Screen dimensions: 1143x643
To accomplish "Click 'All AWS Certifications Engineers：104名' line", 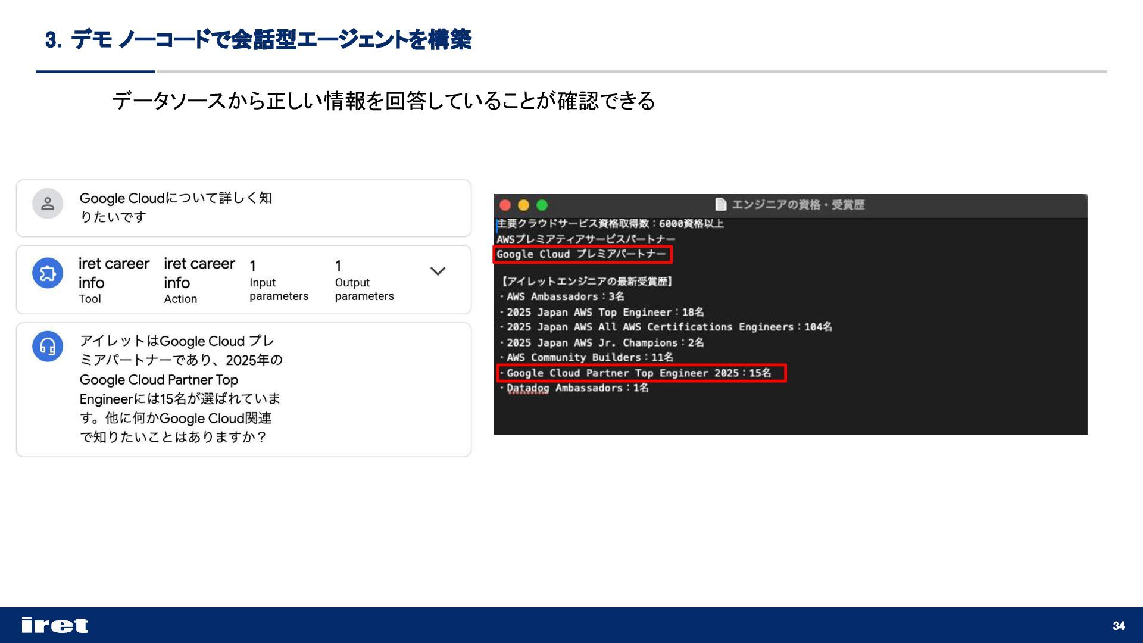I will 666,327.
